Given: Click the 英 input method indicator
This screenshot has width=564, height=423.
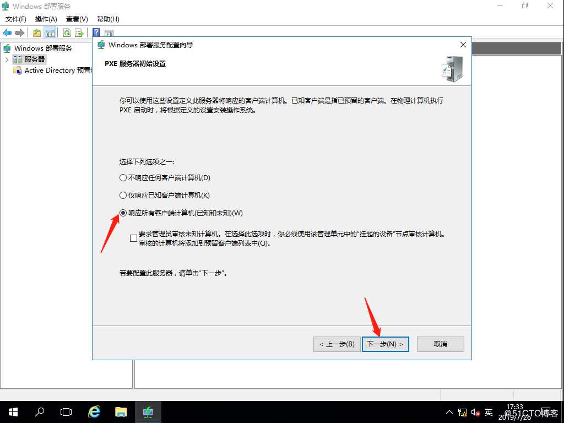Looking at the screenshot, I should coord(489,412).
